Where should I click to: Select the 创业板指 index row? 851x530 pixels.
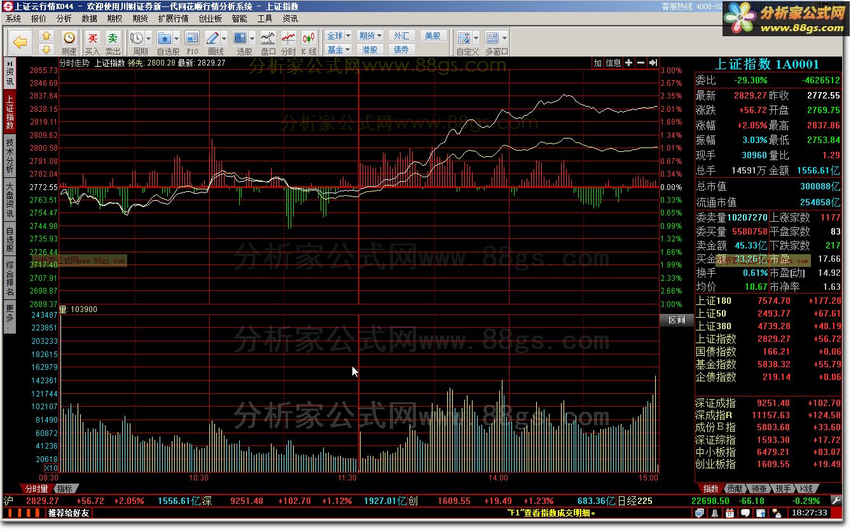pos(768,465)
